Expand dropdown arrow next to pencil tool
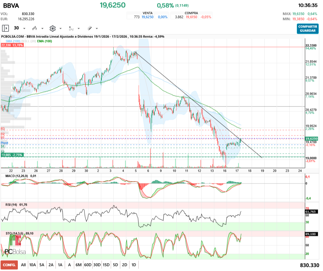Screen dimensions: 323x271 [97, 28]
